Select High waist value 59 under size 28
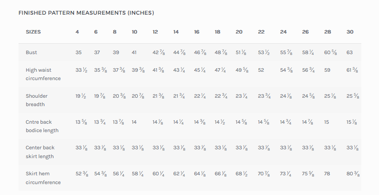Screen dimensions: 379x195 [327, 70]
